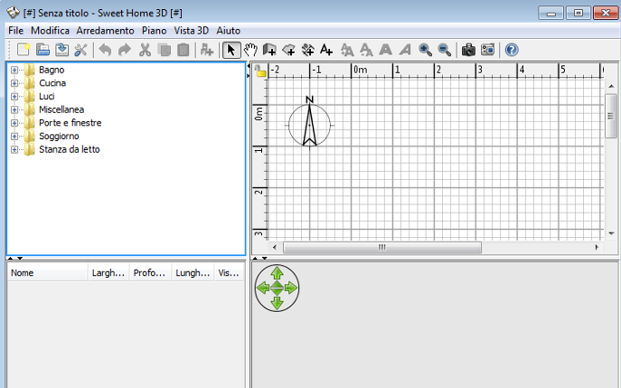Sort by Vis... column header
The width and height of the screenshot is (621, 388).
coord(229,272)
